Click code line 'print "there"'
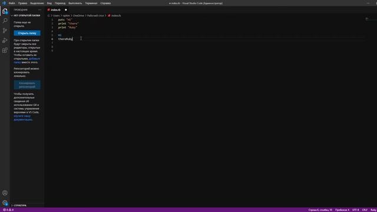 (68, 24)
